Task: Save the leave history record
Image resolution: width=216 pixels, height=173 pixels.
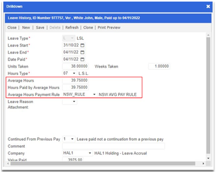Action: pyautogui.click(x=40, y=27)
